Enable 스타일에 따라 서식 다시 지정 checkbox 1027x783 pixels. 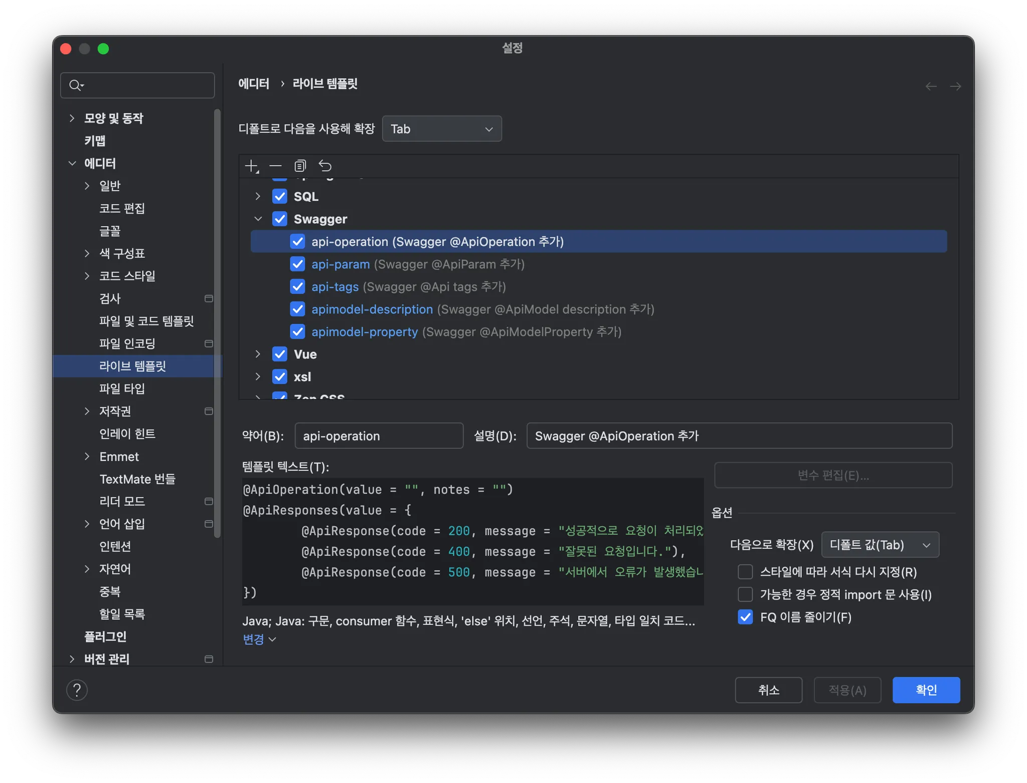745,572
